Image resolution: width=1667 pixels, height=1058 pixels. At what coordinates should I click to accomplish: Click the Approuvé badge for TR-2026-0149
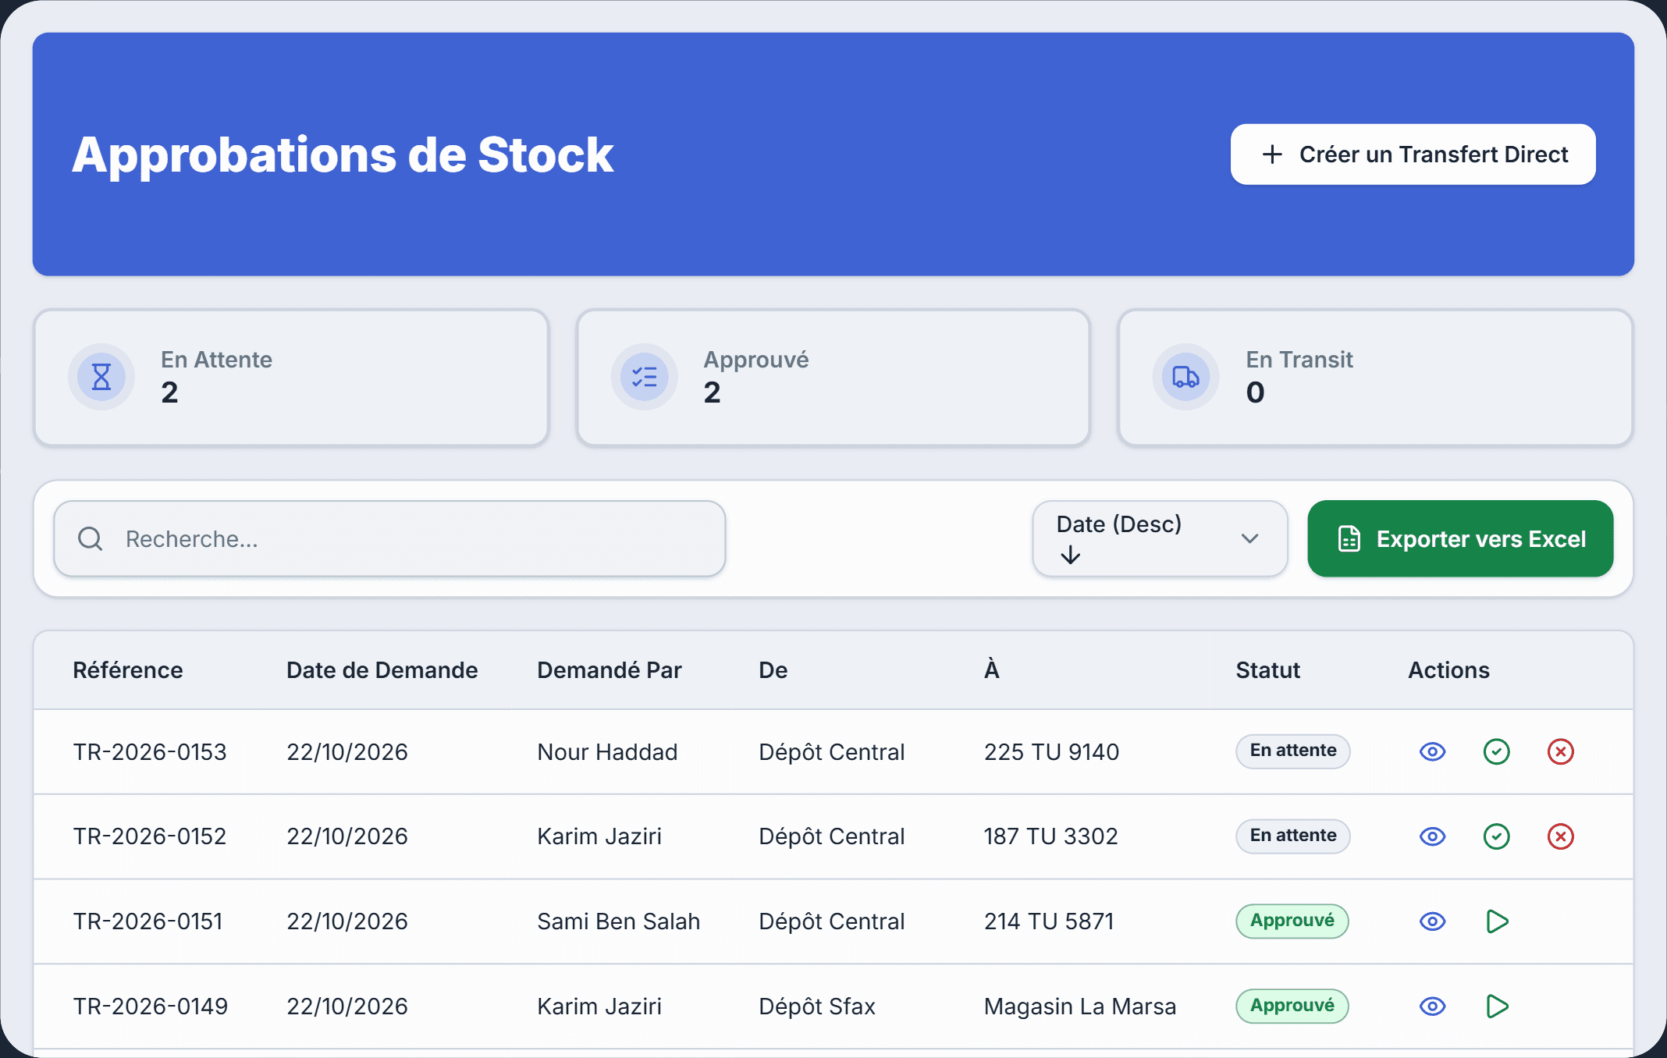point(1292,1006)
